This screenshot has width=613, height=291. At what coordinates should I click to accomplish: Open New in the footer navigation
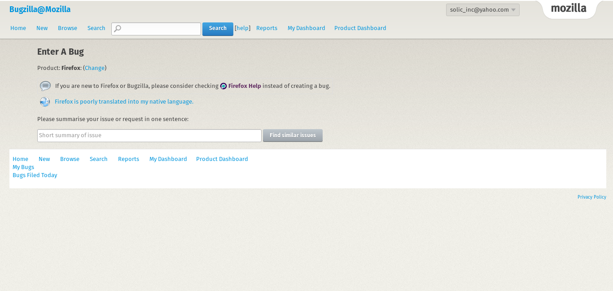point(44,159)
